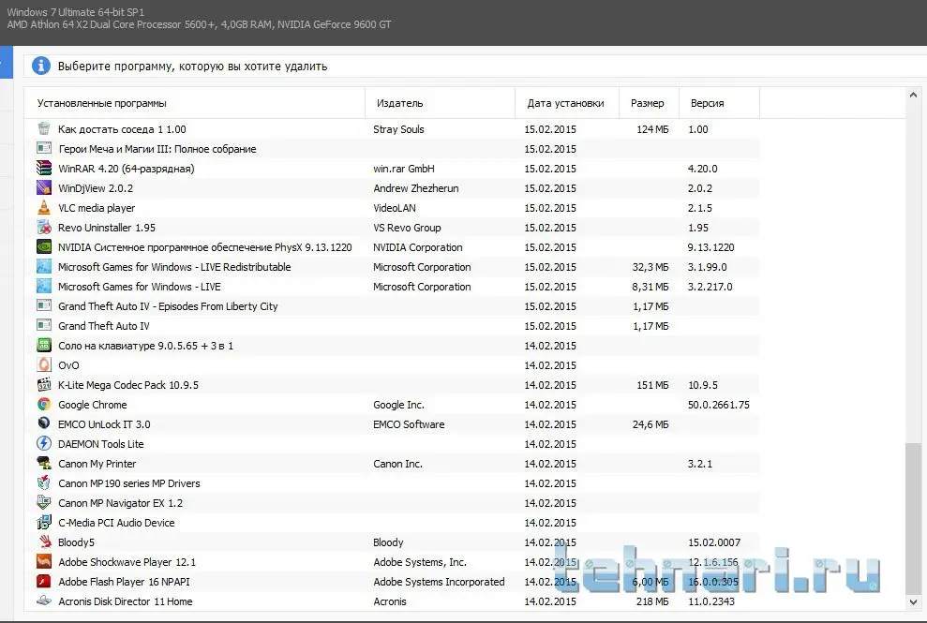
Task: Click publisher Stray Souls
Action: [x=398, y=129]
